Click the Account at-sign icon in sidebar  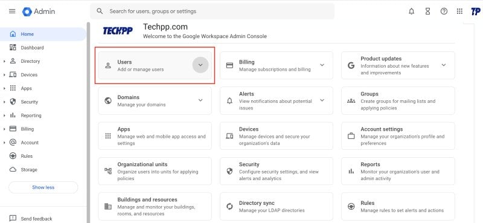(x=13, y=143)
